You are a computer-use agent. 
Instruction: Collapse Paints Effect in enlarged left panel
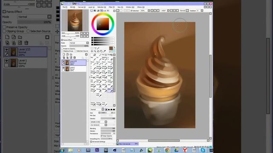point(4,12)
